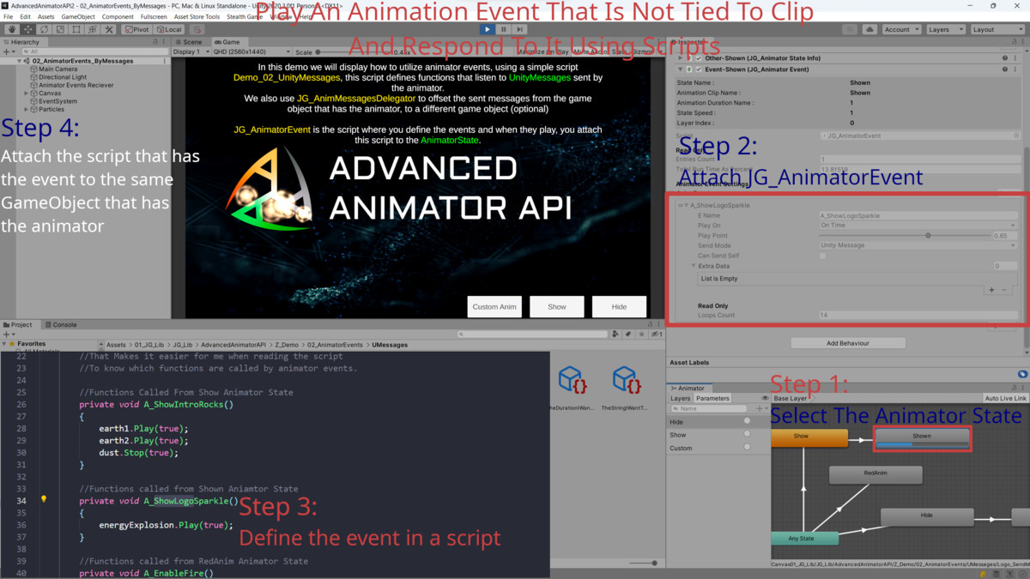
Task: Collapse the Extra Data section
Action: tap(694, 266)
